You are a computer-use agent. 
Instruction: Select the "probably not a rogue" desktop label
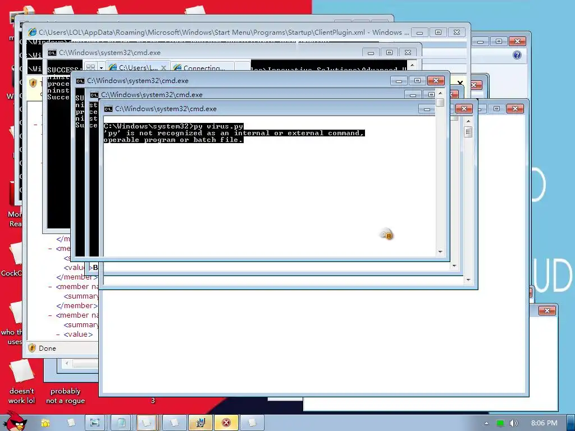pyautogui.click(x=65, y=396)
